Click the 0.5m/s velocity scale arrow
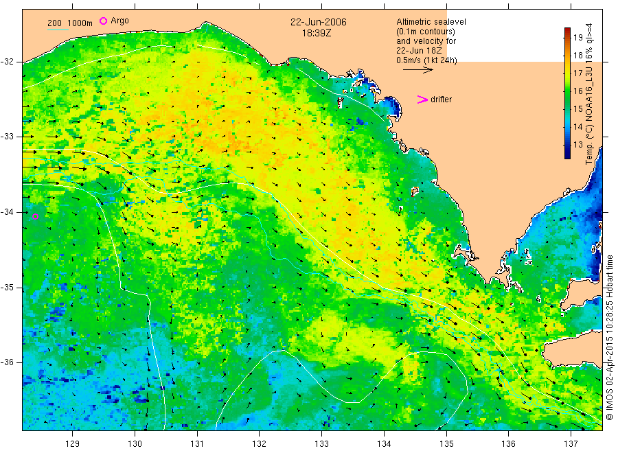The width and height of the screenshot is (618, 453). pyautogui.click(x=417, y=70)
